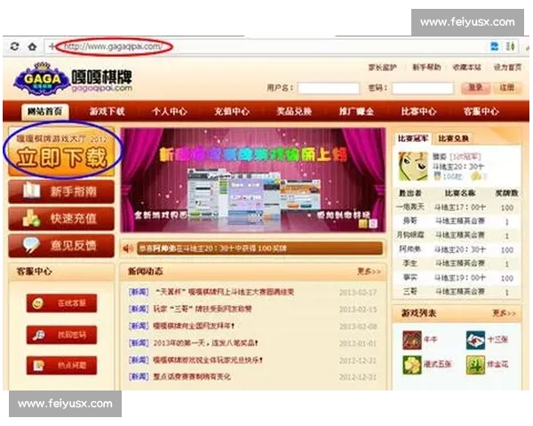
Task: Open the 游戏下载 nav item
Action: click(107, 112)
